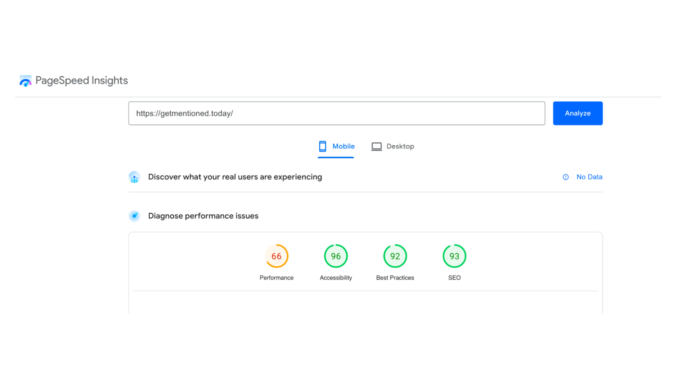Click the Performance label
Screen dimensions: 676x380
click(x=276, y=278)
